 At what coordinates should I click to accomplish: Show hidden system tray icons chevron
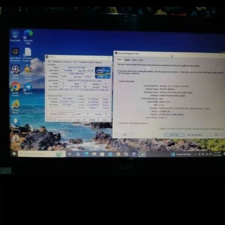click(196, 154)
